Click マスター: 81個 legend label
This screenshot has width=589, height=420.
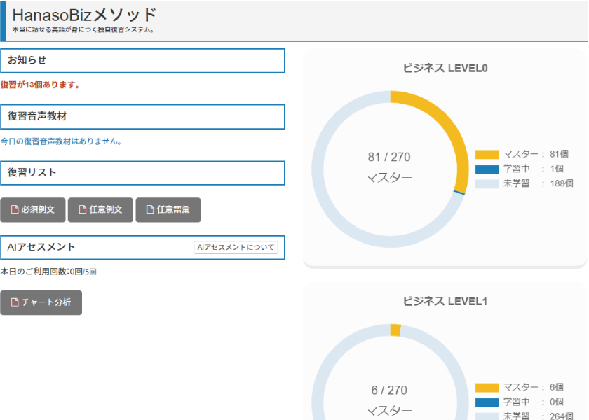pyautogui.click(x=536, y=154)
